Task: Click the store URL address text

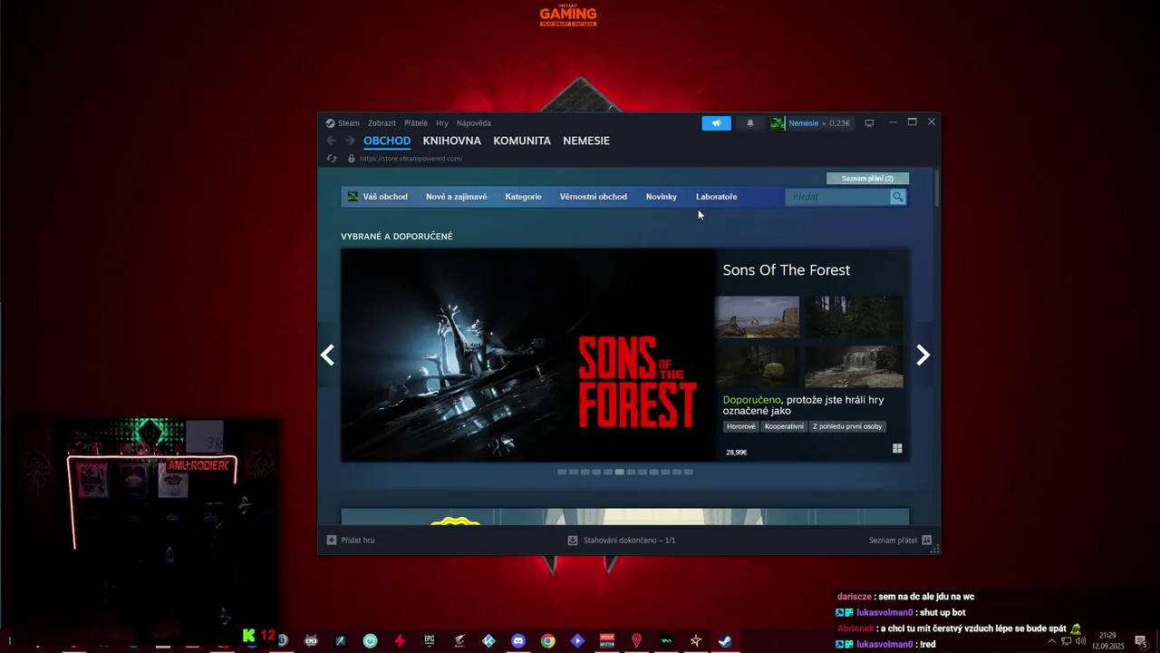Action: [x=411, y=159]
